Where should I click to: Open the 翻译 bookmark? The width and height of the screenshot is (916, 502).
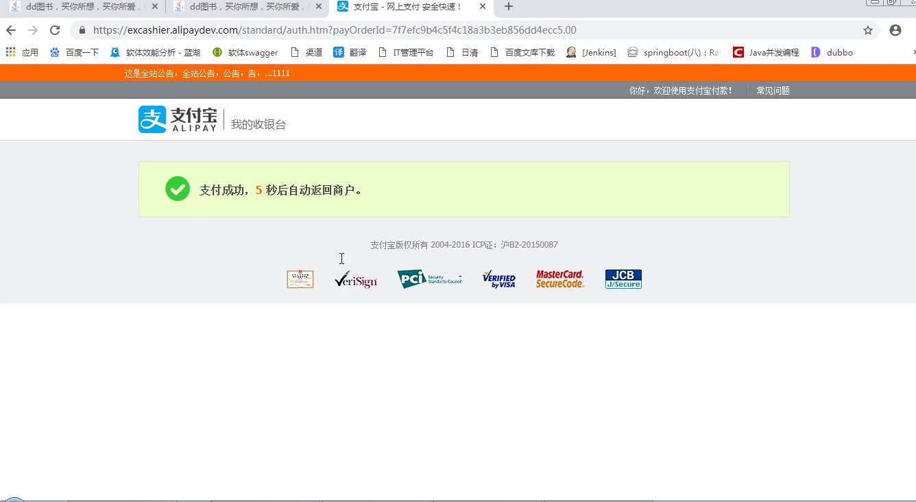tap(350, 52)
